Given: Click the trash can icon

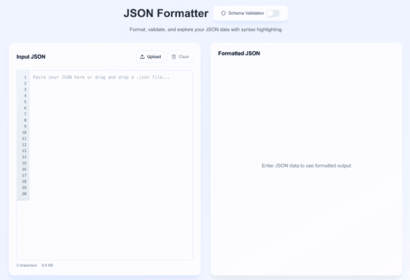Looking at the screenshot, I should (x=174, y=57).
